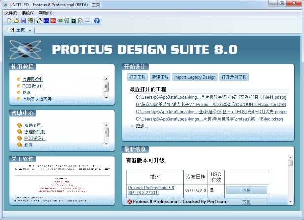Click the 使用教程 scrollbar thumb
This screenshot has width=304, height=220.
[106, 87]
